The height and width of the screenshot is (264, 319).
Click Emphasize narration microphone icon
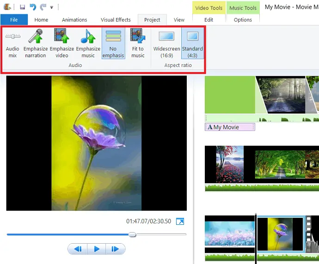pos(36,36)
